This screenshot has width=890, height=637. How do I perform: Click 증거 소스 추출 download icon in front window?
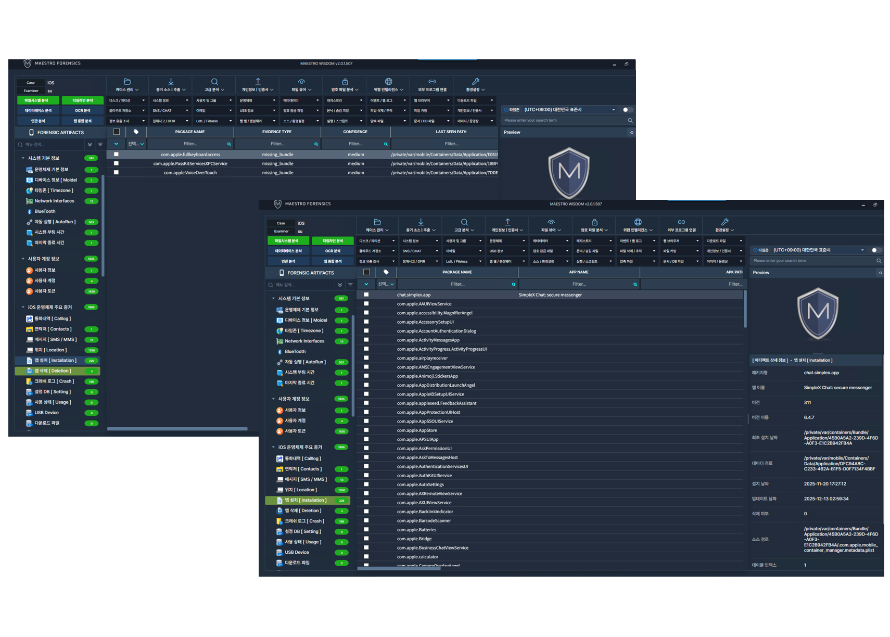421,222
